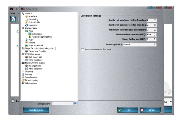Select the 'Output folder' tree entry

pos(34,22)
